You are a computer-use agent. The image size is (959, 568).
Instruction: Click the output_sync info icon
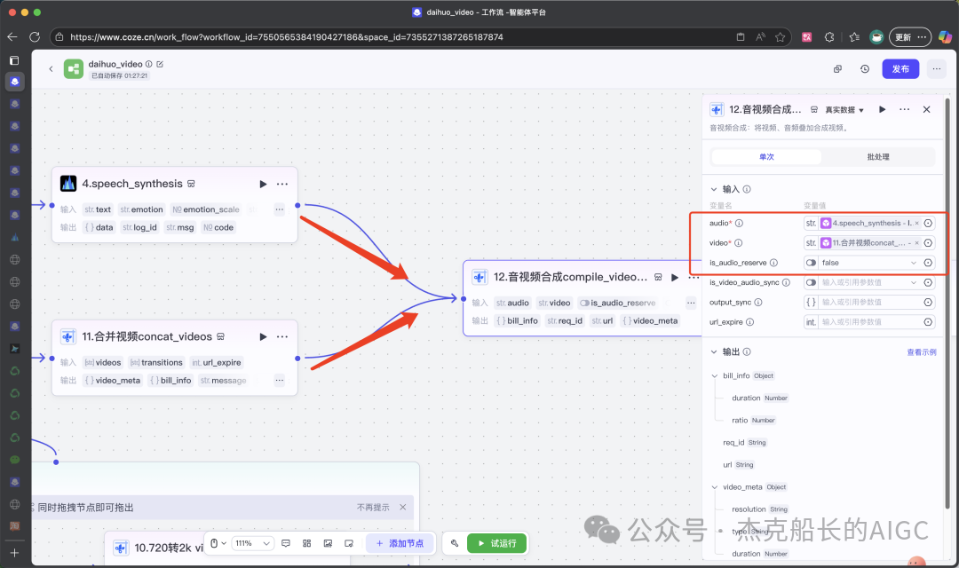757,302
